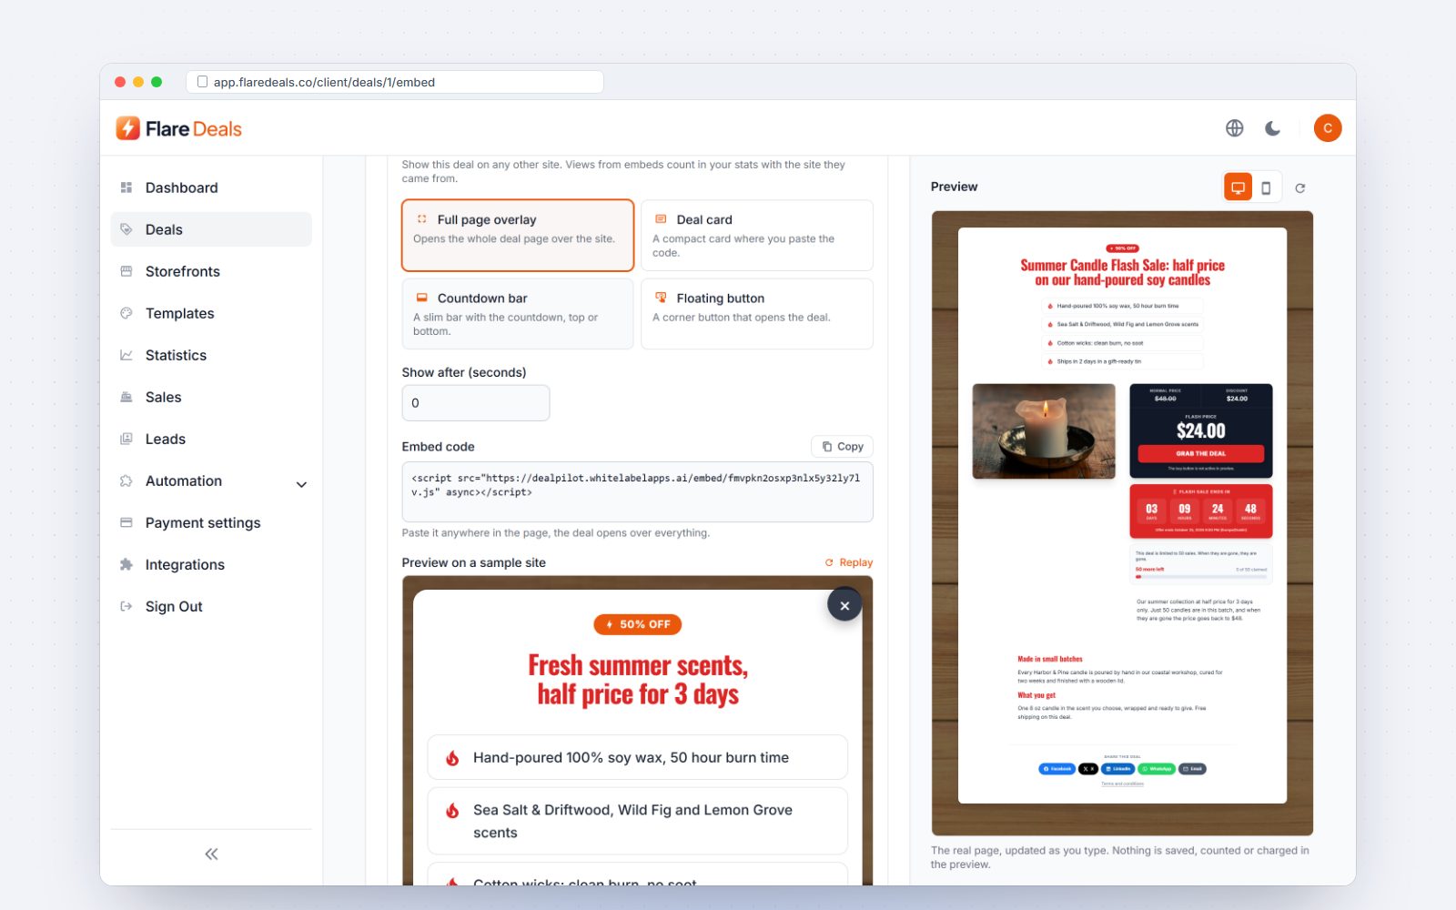Click the Automation sidebar icon

[126, 480]
